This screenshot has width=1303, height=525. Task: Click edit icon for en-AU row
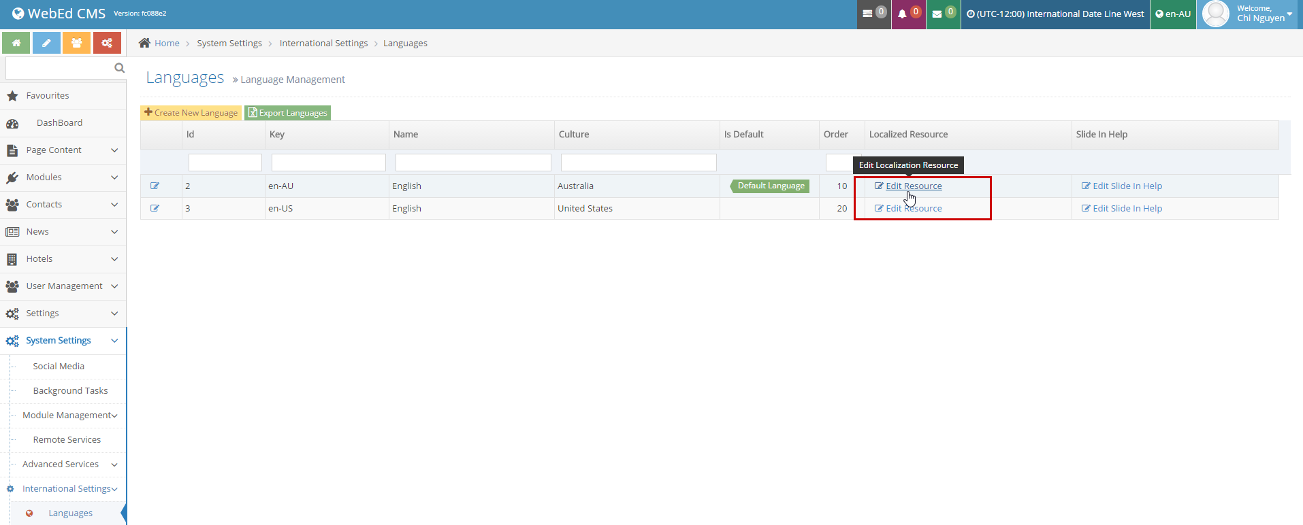[x=155, y=186]
